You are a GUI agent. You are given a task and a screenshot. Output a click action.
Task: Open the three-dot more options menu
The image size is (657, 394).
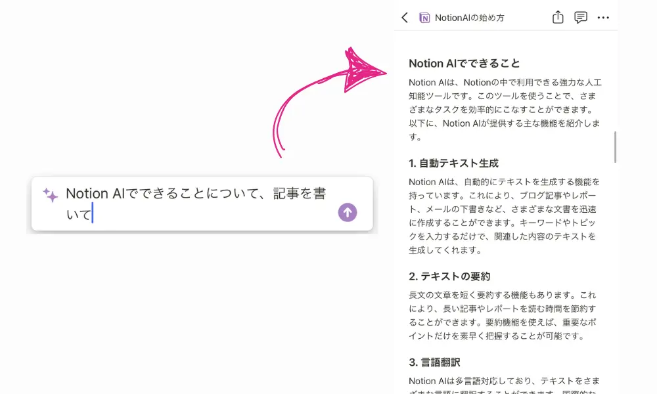(603, 18)
